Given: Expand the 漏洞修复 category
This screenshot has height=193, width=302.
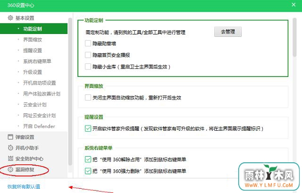Looking at the screenshot, I should 25,169.
